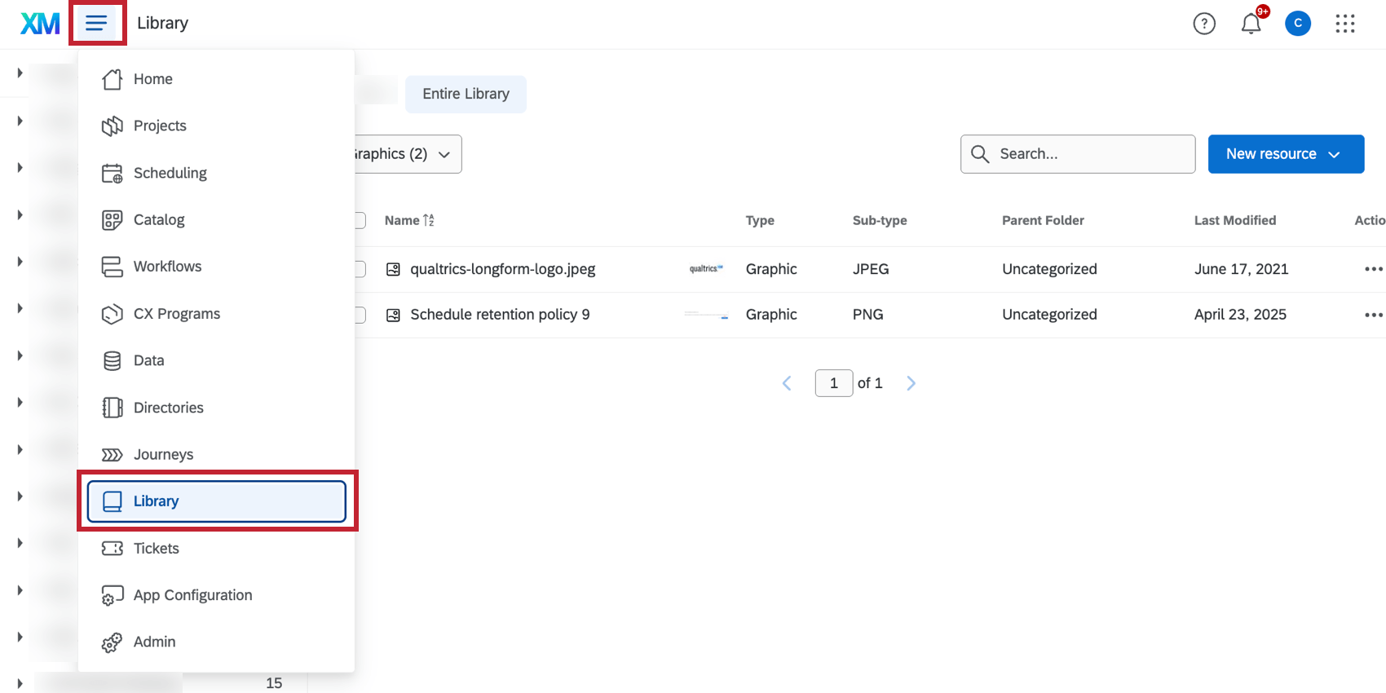
Task: Click the hamburger navigation menu icon
Action: click(x=97, y=23)
